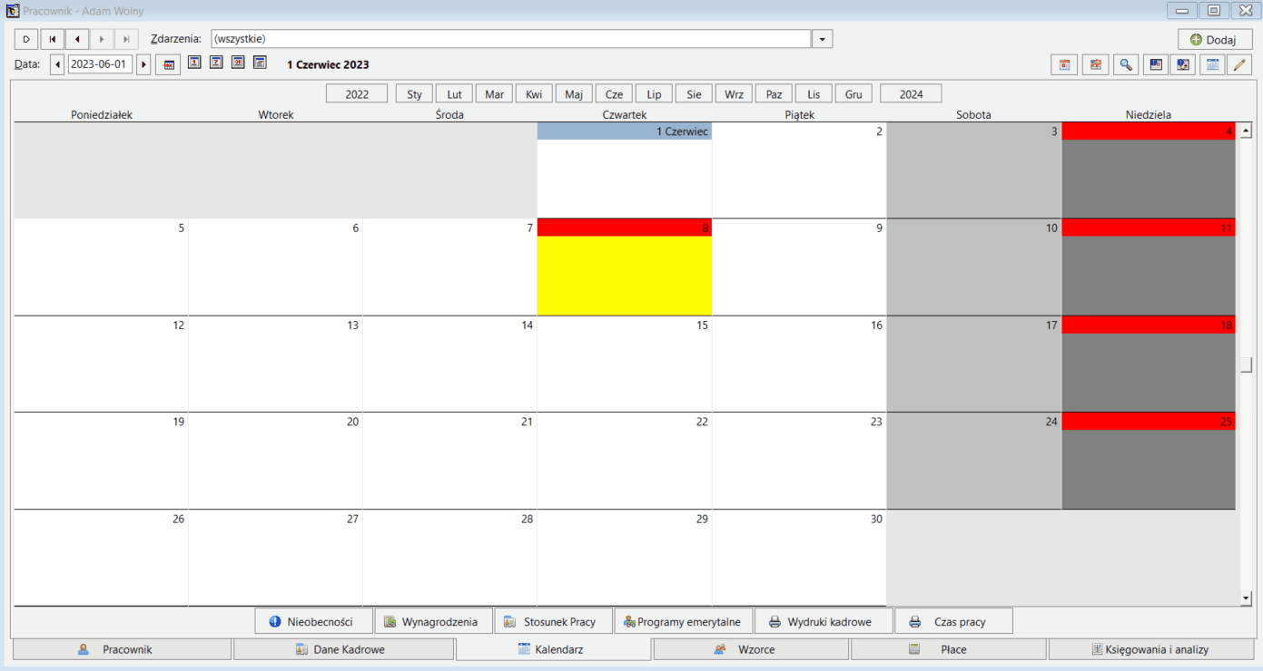Select day 30 in the calendar
1263x671 pixels.
(x=799, y=558)
